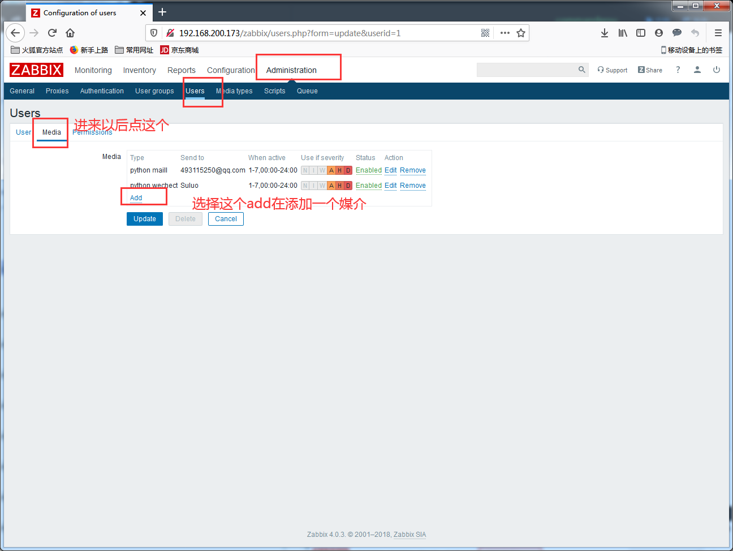Open the Inventory menu

pos(140,70)
